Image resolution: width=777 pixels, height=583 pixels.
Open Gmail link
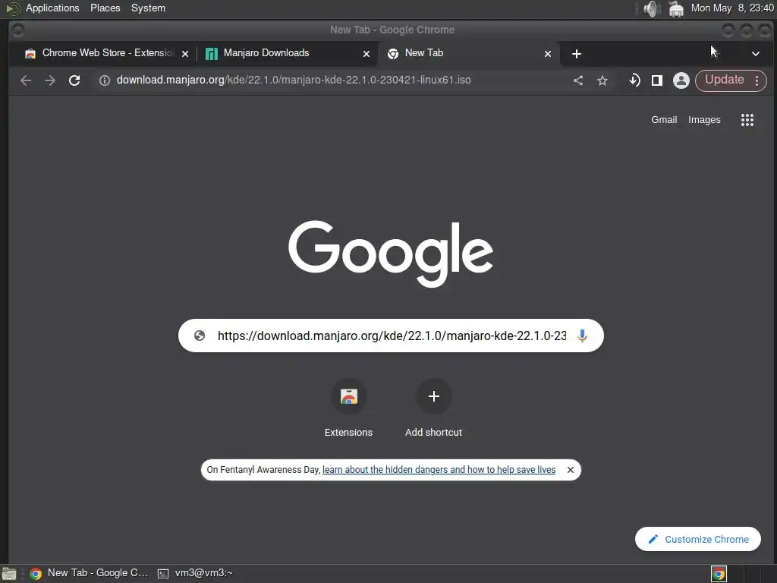(663, 119)
